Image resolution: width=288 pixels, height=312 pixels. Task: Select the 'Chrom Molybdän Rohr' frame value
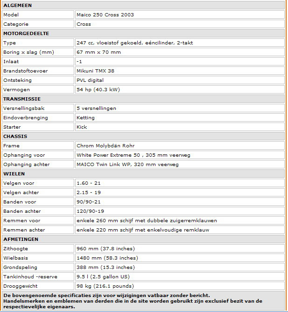pyautogui.click(x=105, y=145)
